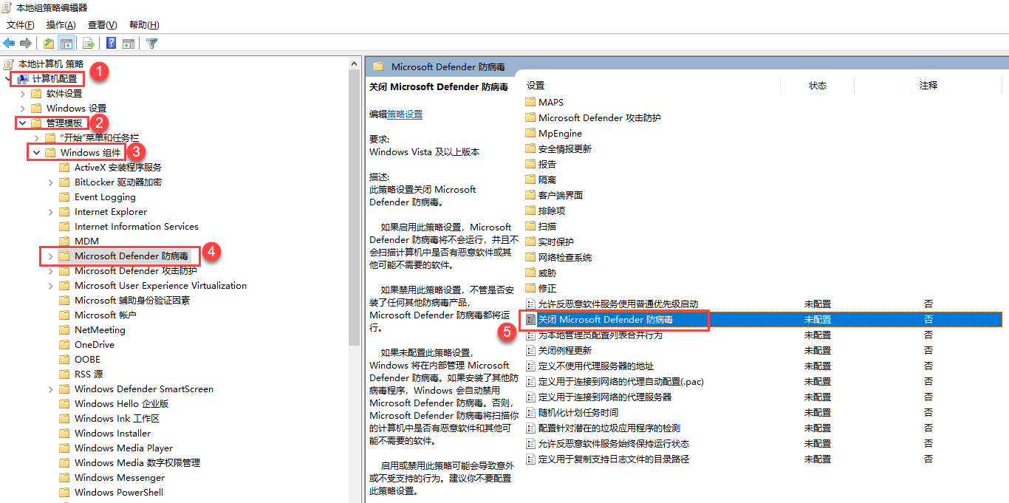Open the 实时保护 folder in the list
Screen dimensions: 1009x503
point(555,242)
